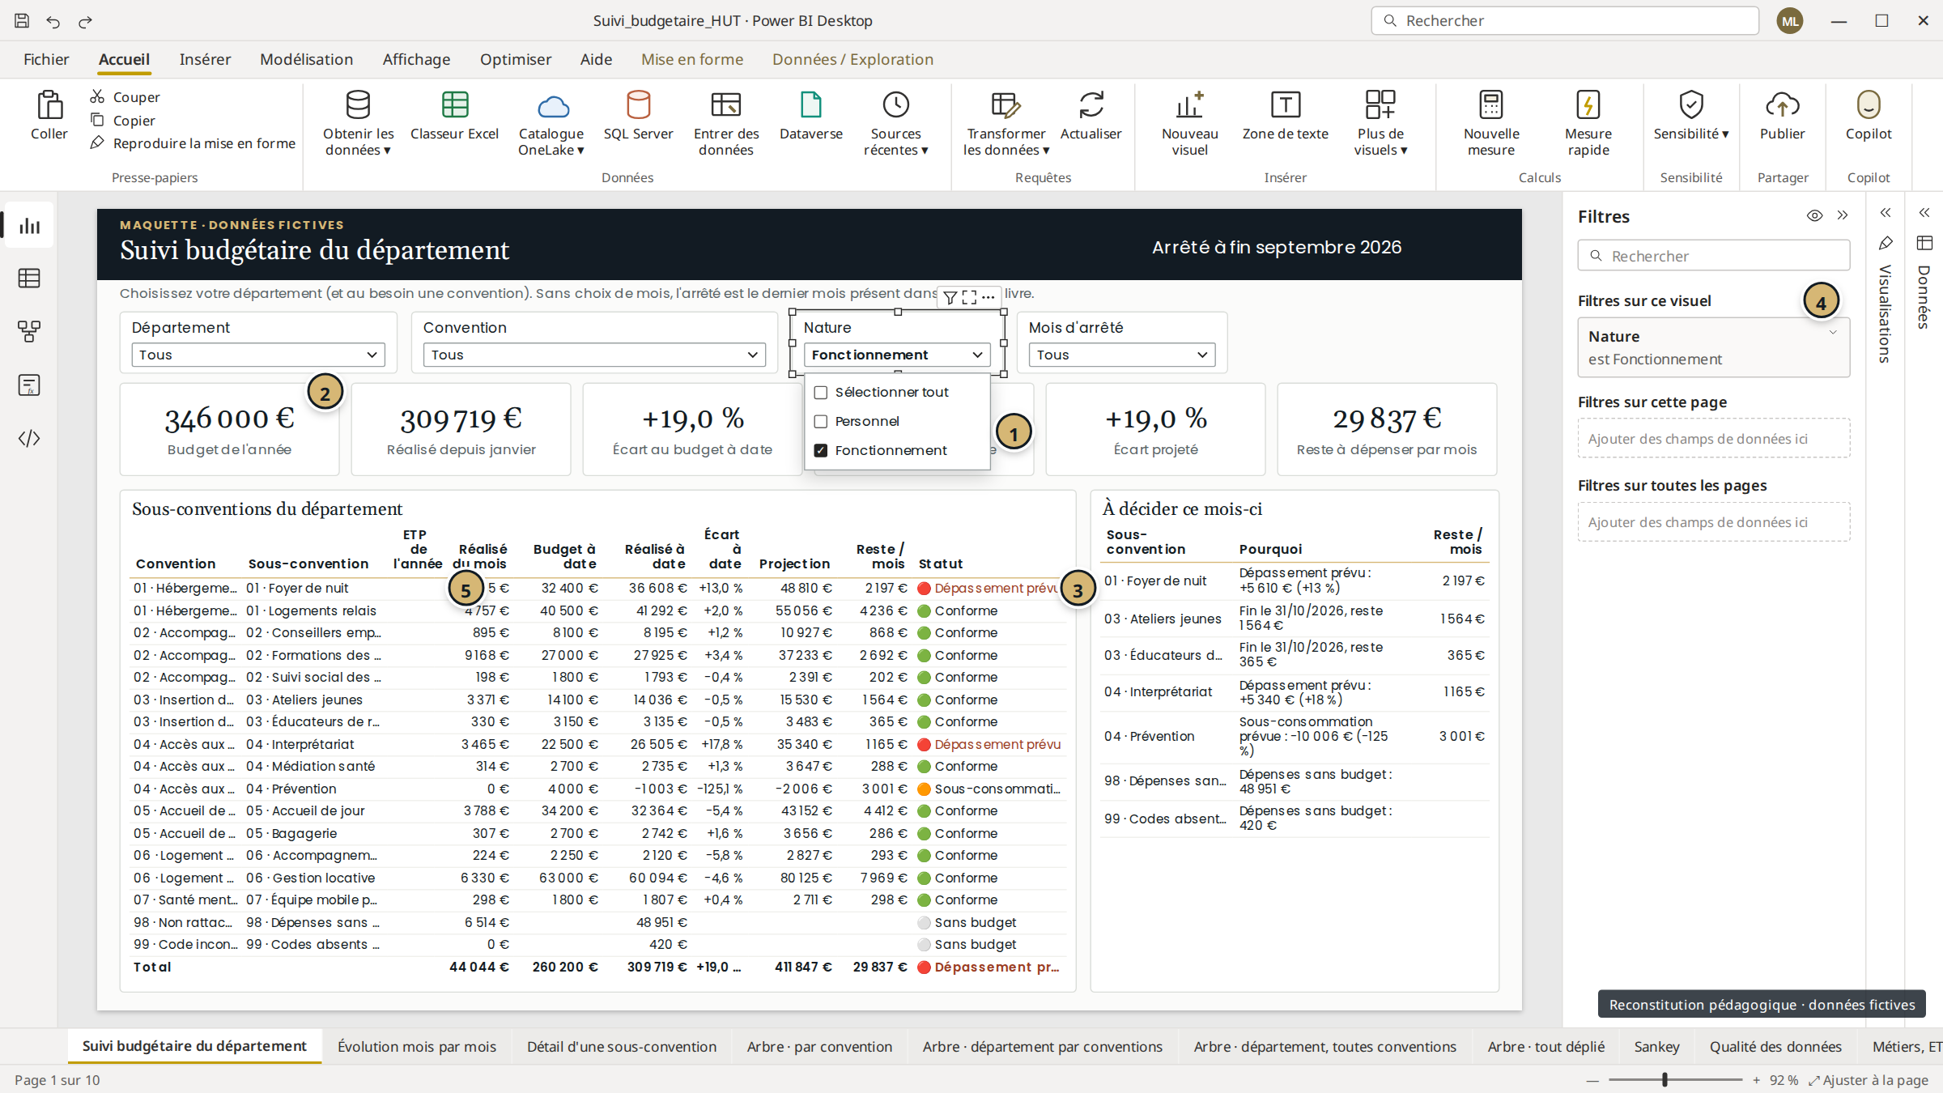Open Copilot from the ribbon
The width and height of the screenshot is (1943, 1093).
(1869, 116)
